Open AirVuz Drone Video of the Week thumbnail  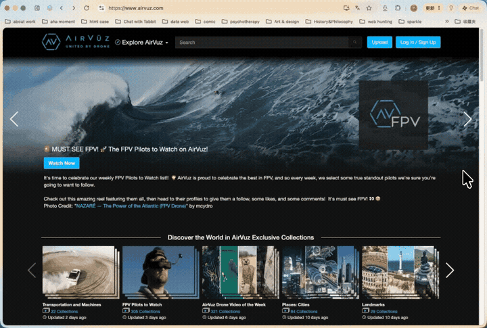pyautogui.click(x=240, y=272)
